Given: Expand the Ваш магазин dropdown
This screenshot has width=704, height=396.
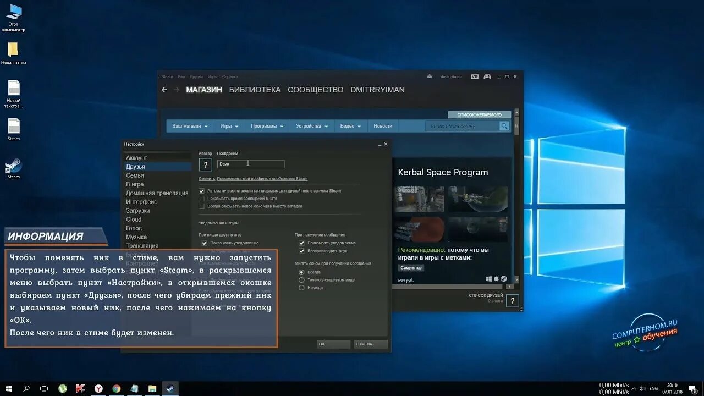Looking at the screenshot, I should click(x=190, y=126).
